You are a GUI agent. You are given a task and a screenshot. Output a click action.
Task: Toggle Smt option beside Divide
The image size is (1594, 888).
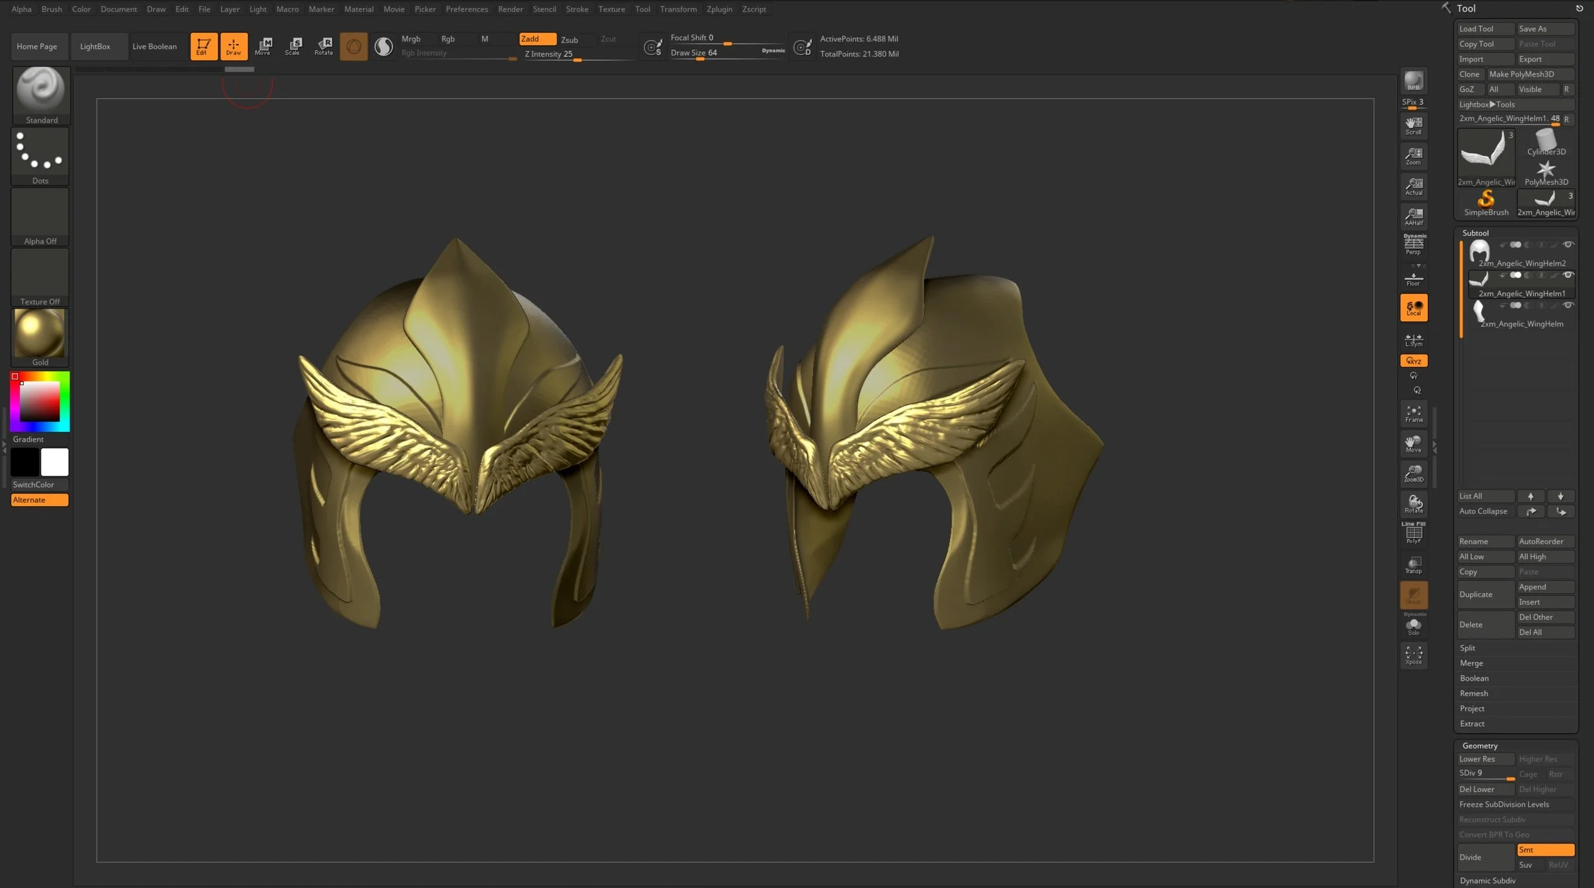1545,850
